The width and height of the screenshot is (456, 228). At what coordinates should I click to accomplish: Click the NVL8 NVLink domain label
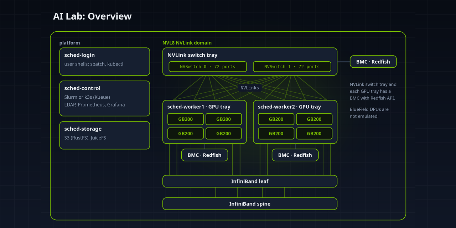pos(187,43)
